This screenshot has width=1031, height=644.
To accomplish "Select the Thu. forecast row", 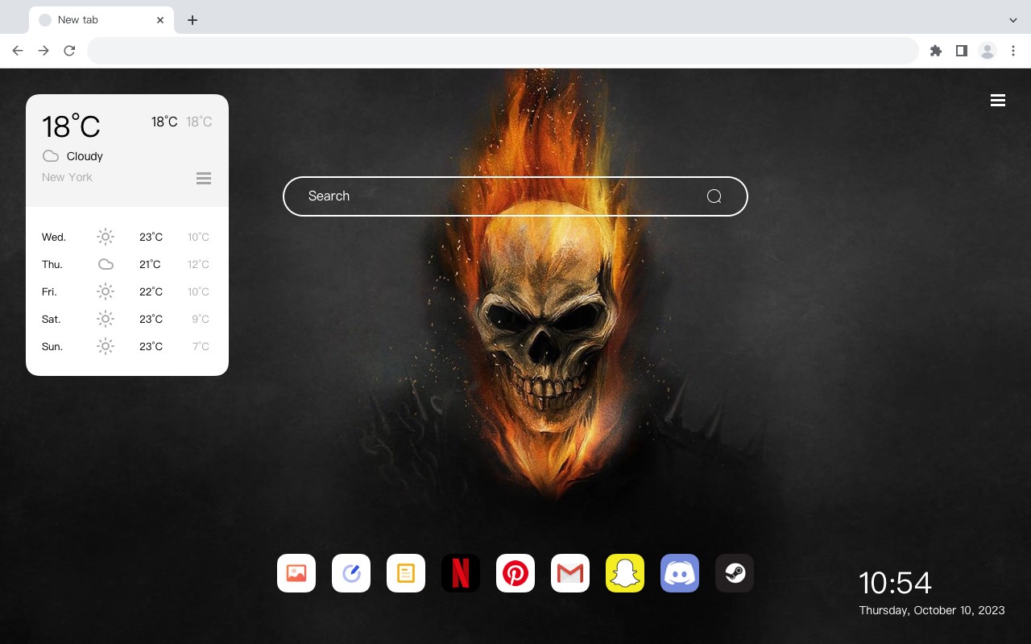I will pyautogui.click(x=126, y=264).
